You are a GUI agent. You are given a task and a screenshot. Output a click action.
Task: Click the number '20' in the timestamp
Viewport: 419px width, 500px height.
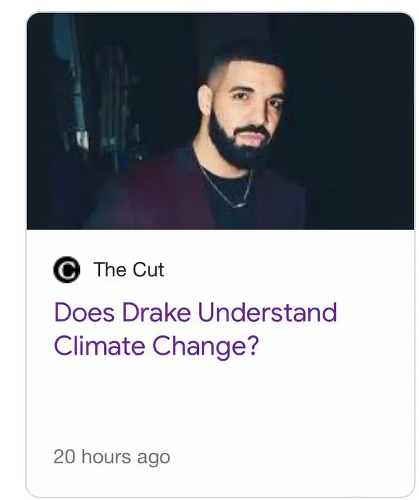[64, 457]
